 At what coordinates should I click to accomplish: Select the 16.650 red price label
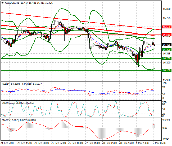pyautogui.click(x=167, y=27)
